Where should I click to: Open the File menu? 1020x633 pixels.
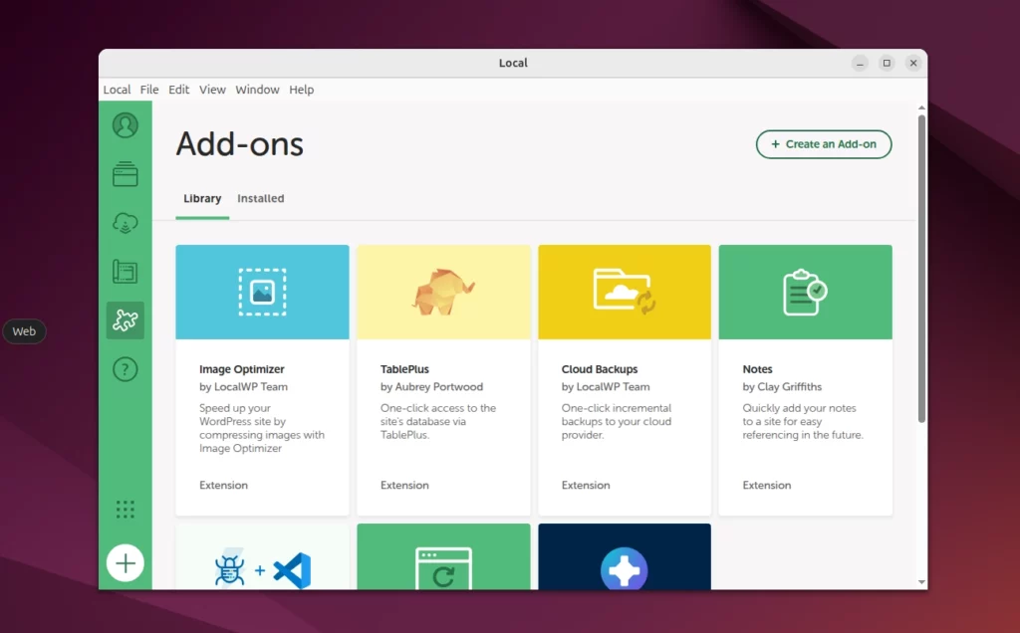point(148,90)
